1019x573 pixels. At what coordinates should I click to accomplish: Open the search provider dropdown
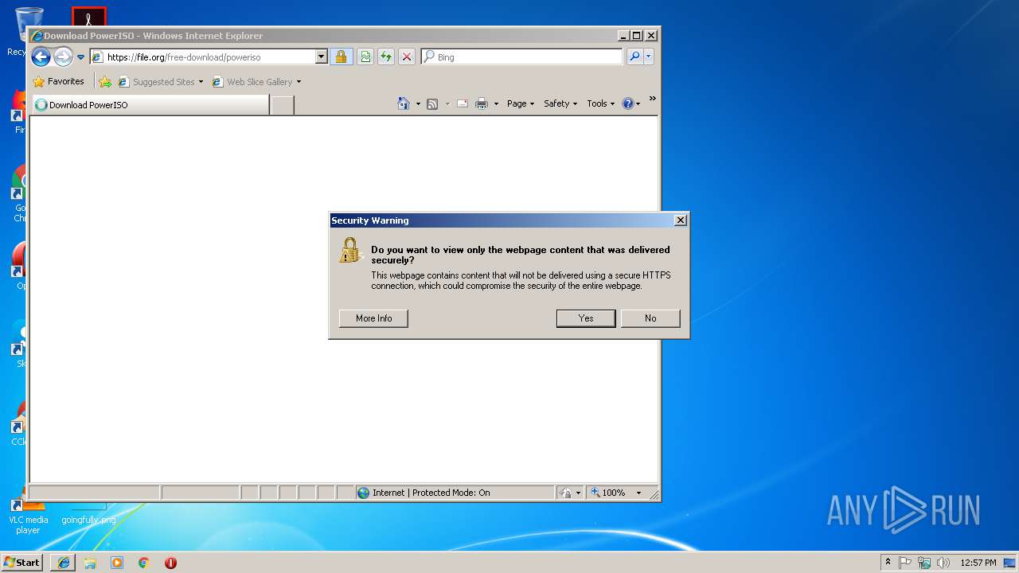coord(649,57)
